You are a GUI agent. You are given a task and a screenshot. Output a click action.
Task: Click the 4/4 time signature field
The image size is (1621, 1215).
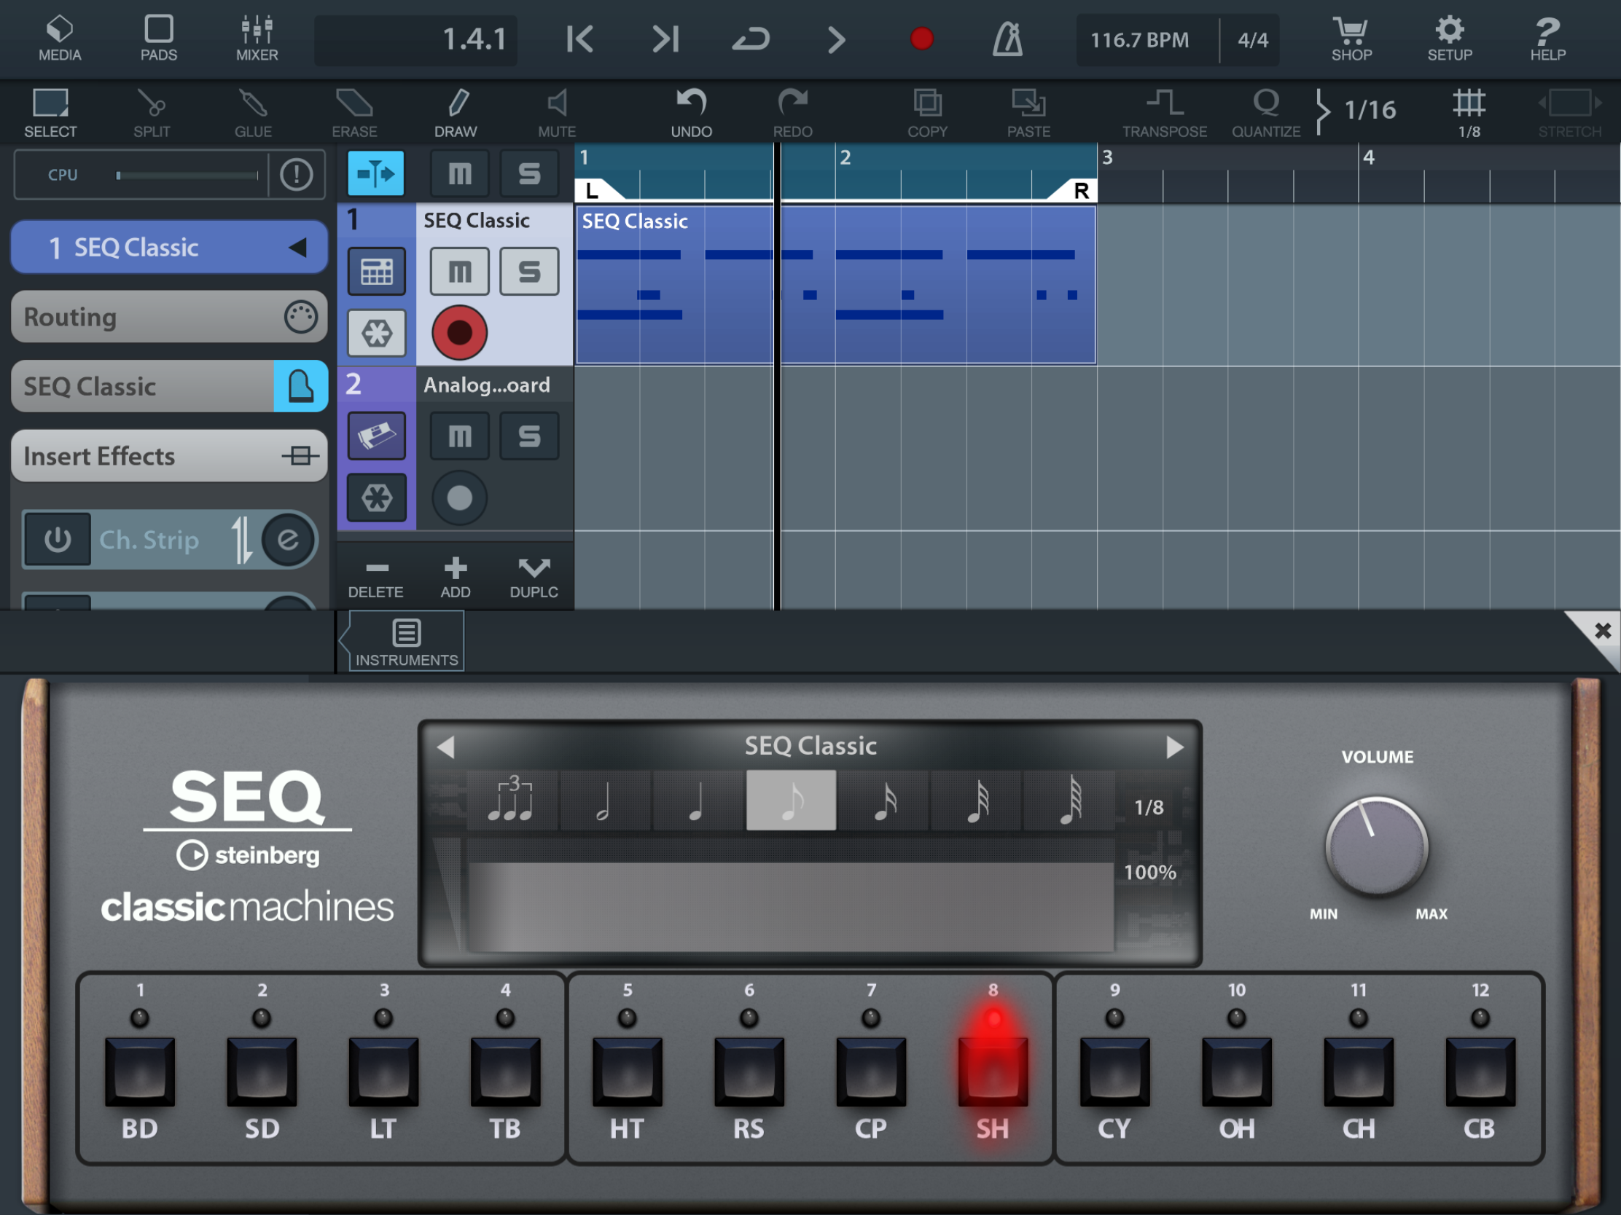point(1251,39)
